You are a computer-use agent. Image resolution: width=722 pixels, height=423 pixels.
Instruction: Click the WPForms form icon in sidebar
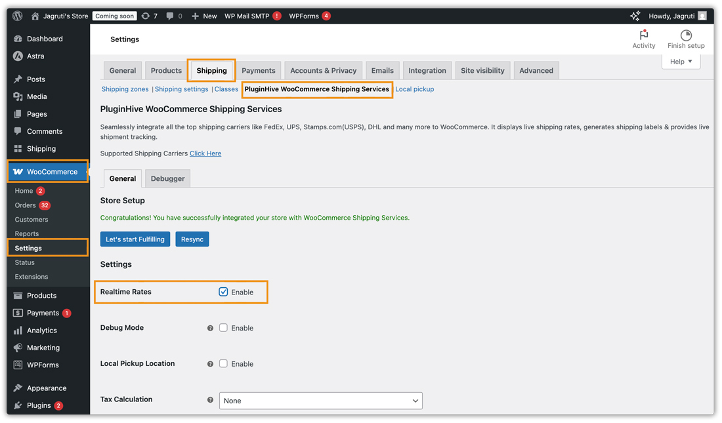[x=18, y=365]
